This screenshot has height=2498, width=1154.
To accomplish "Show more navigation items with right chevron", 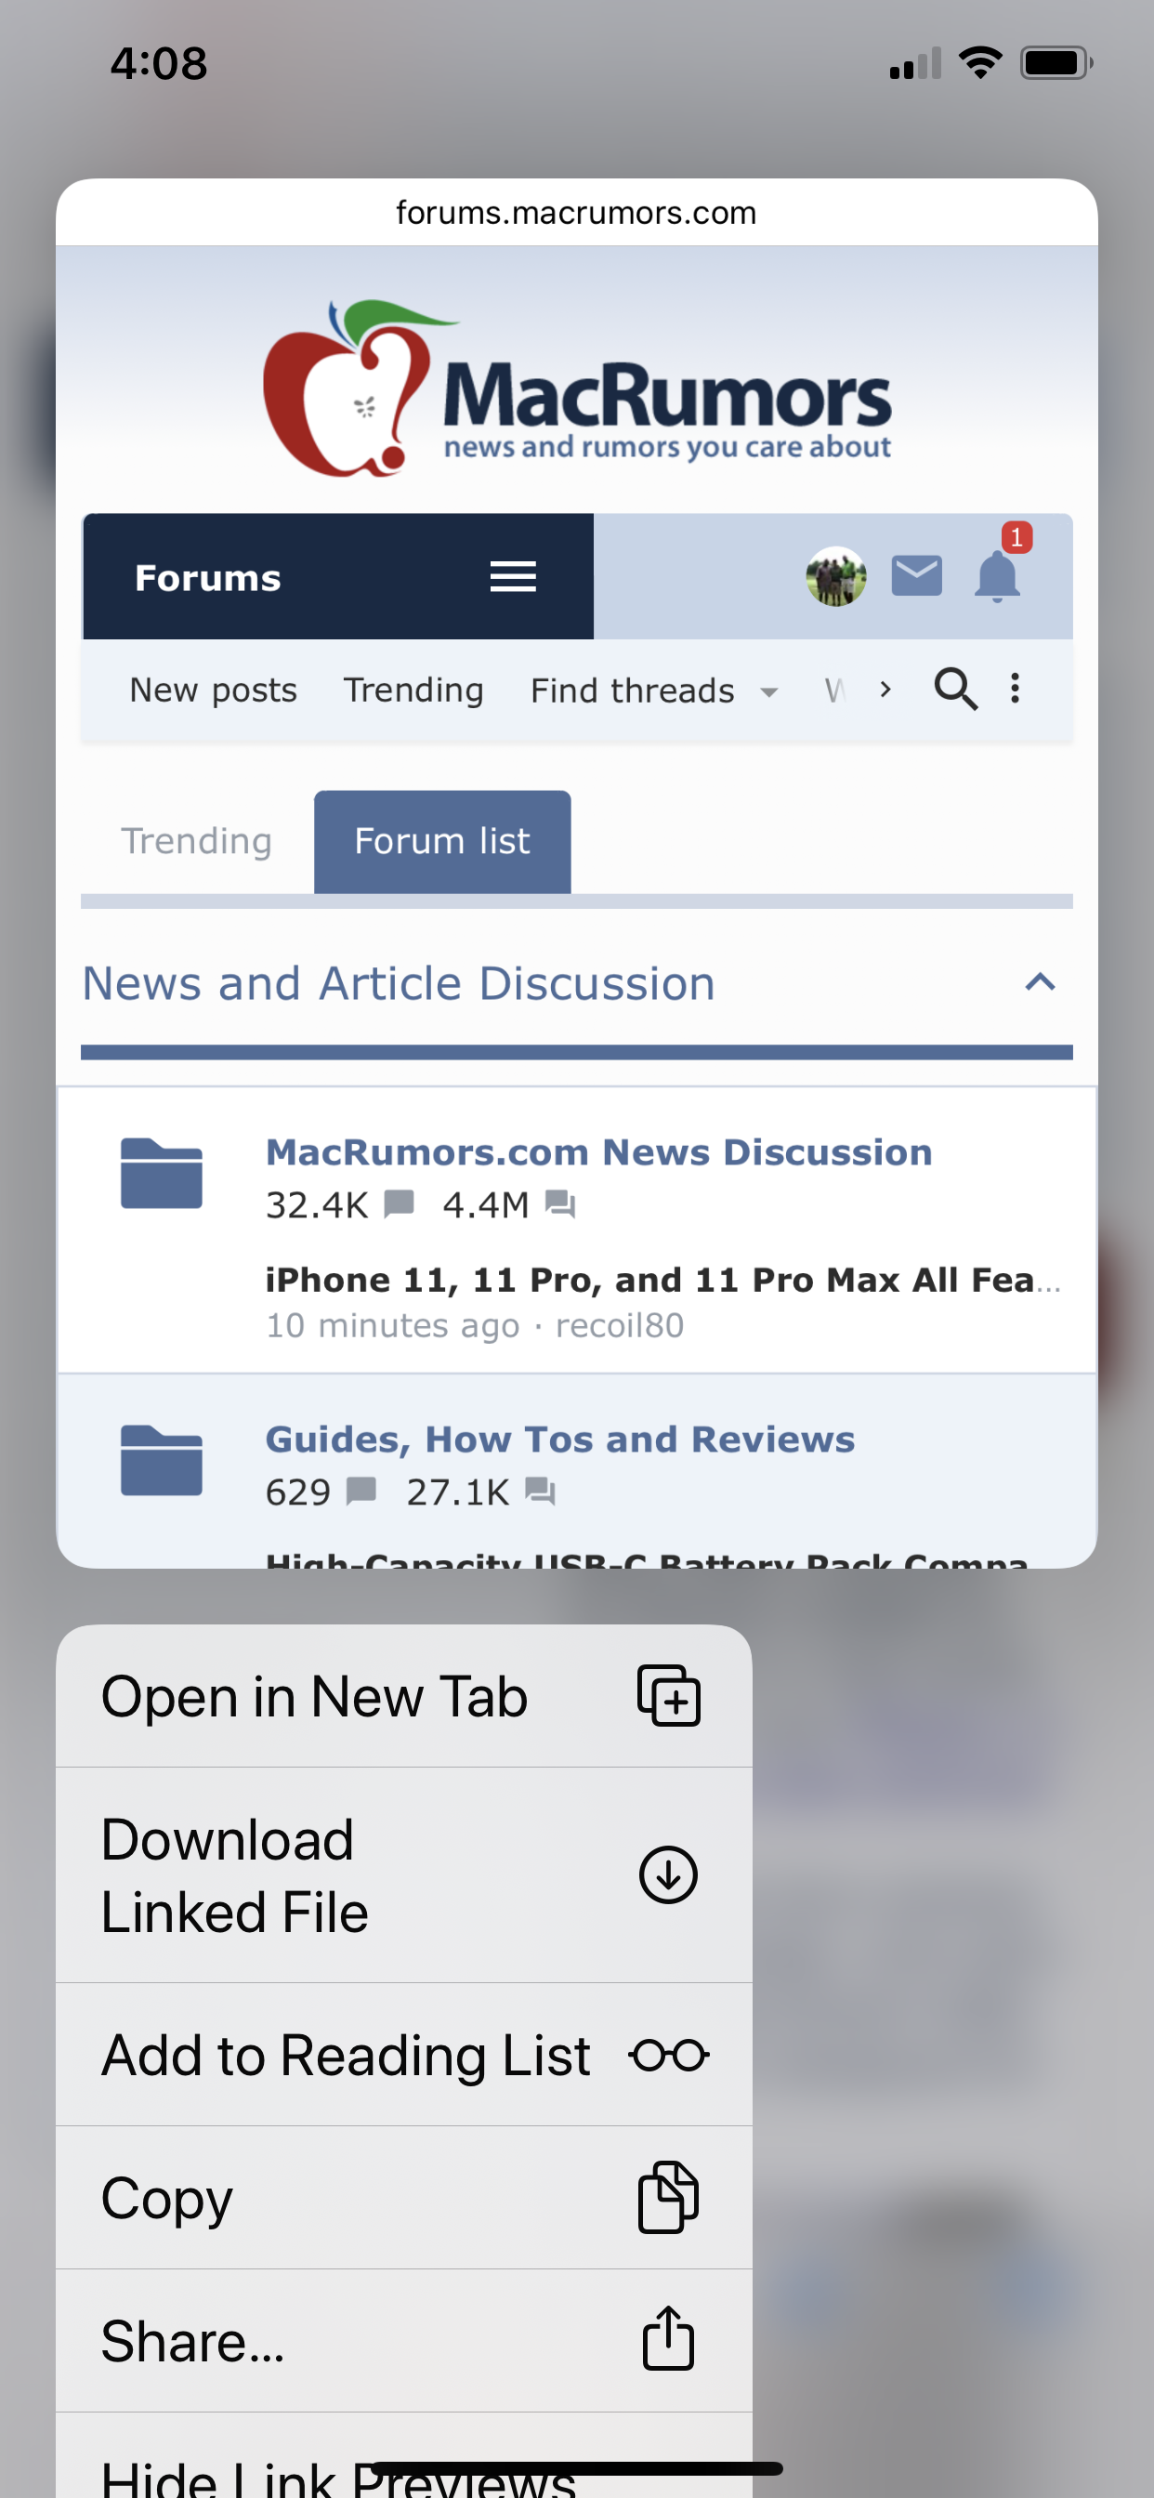I will point(885,690).
